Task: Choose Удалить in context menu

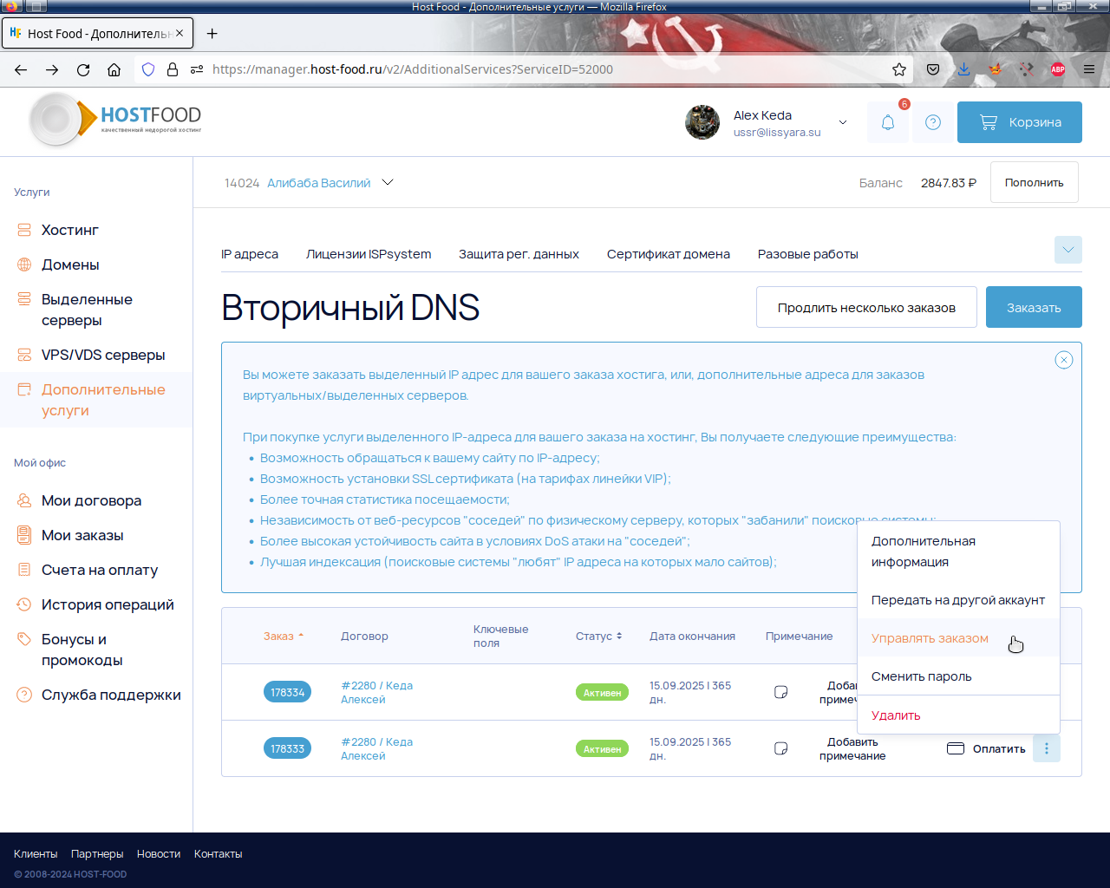Action: (958, 715)
